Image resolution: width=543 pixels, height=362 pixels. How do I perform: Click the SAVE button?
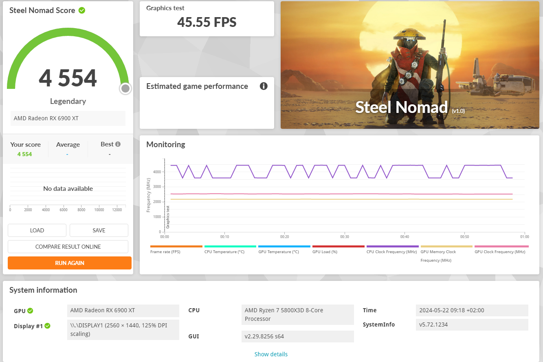point(99,230)
